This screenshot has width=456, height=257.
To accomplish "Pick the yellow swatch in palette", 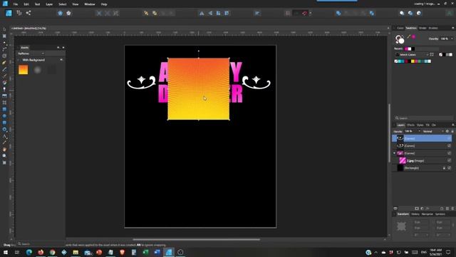I will (x=413, y=61).
